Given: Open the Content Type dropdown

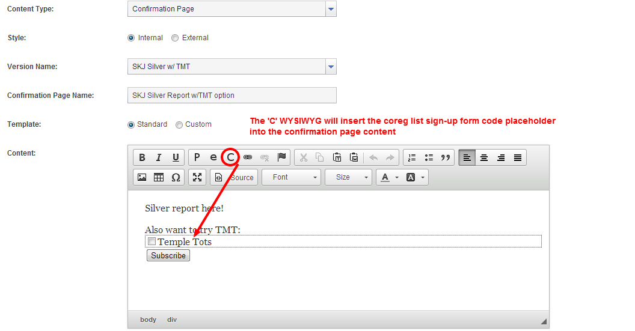Looking at the screenshot, I should 331,9.
